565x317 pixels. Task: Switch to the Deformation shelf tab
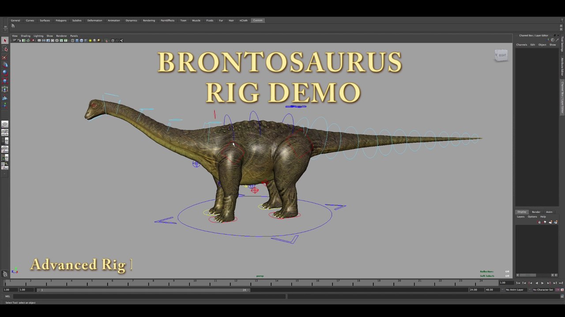coord(94,20)
